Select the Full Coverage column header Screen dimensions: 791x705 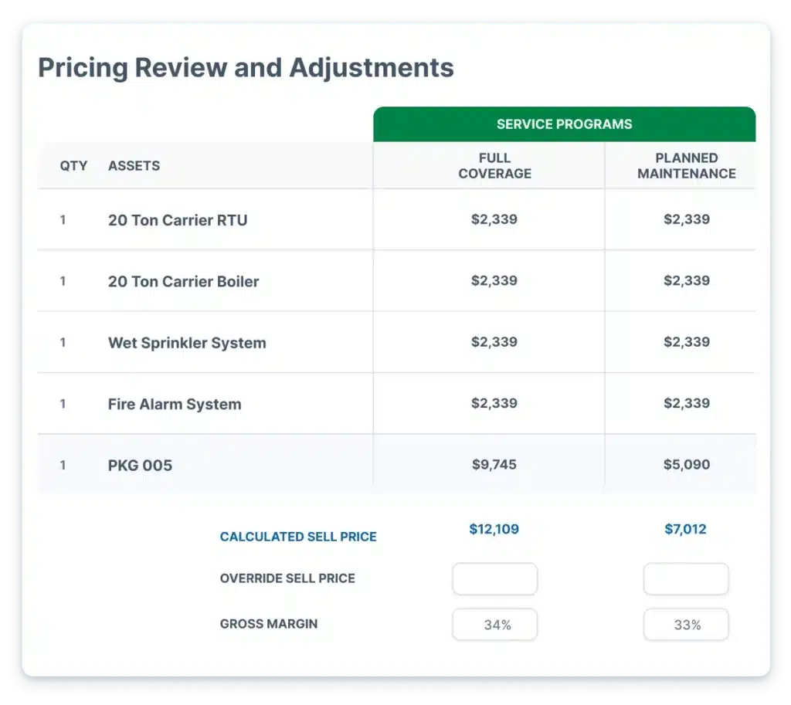(494, 166)
